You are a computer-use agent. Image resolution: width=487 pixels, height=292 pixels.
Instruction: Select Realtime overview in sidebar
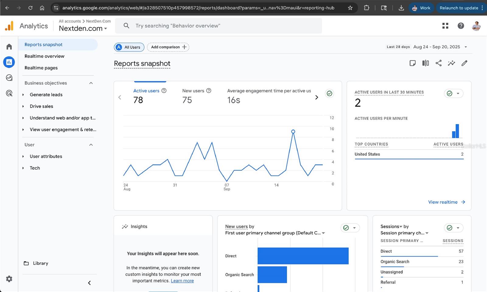coord(44,56)
